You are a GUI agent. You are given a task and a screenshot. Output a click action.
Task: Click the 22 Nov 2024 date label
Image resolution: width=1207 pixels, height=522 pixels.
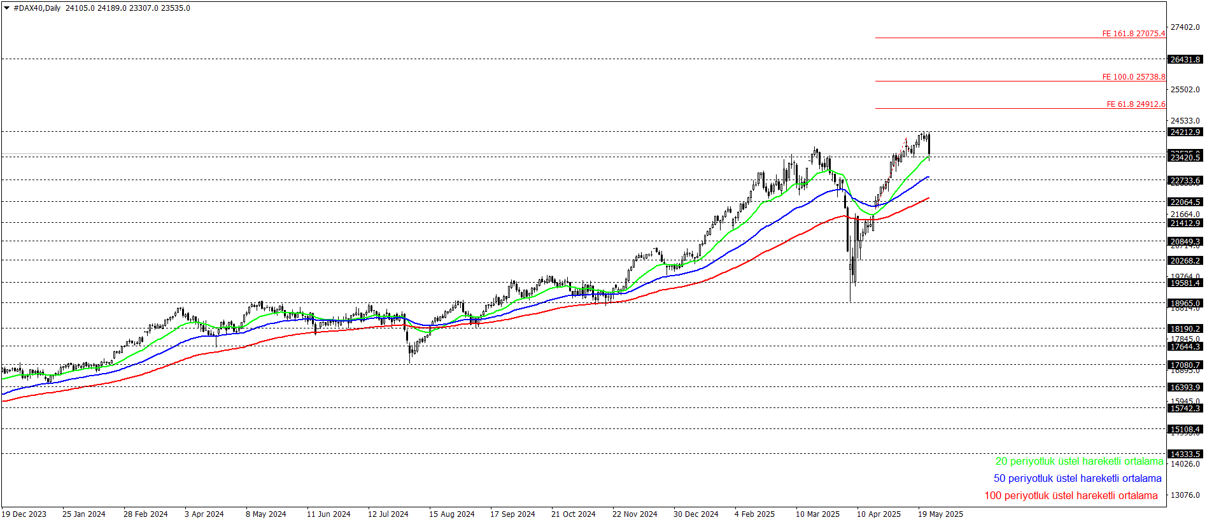[635, 514]
